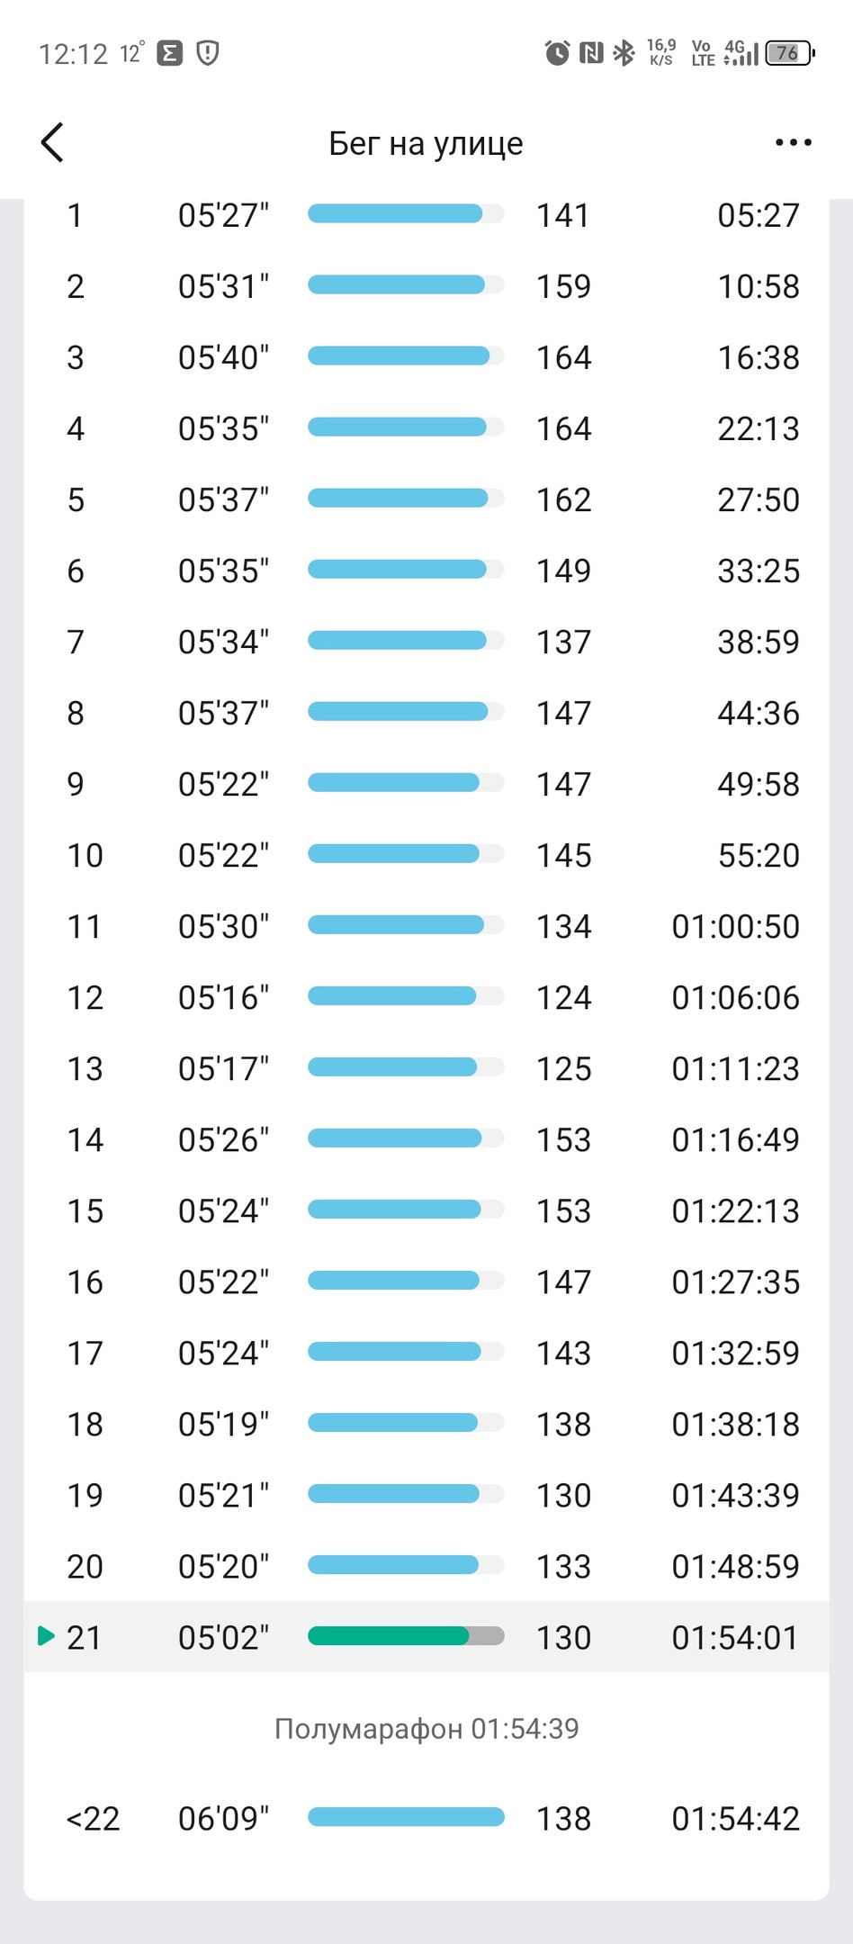
Task: Tap the sigma app notification icon
Action: pos(170,53)
